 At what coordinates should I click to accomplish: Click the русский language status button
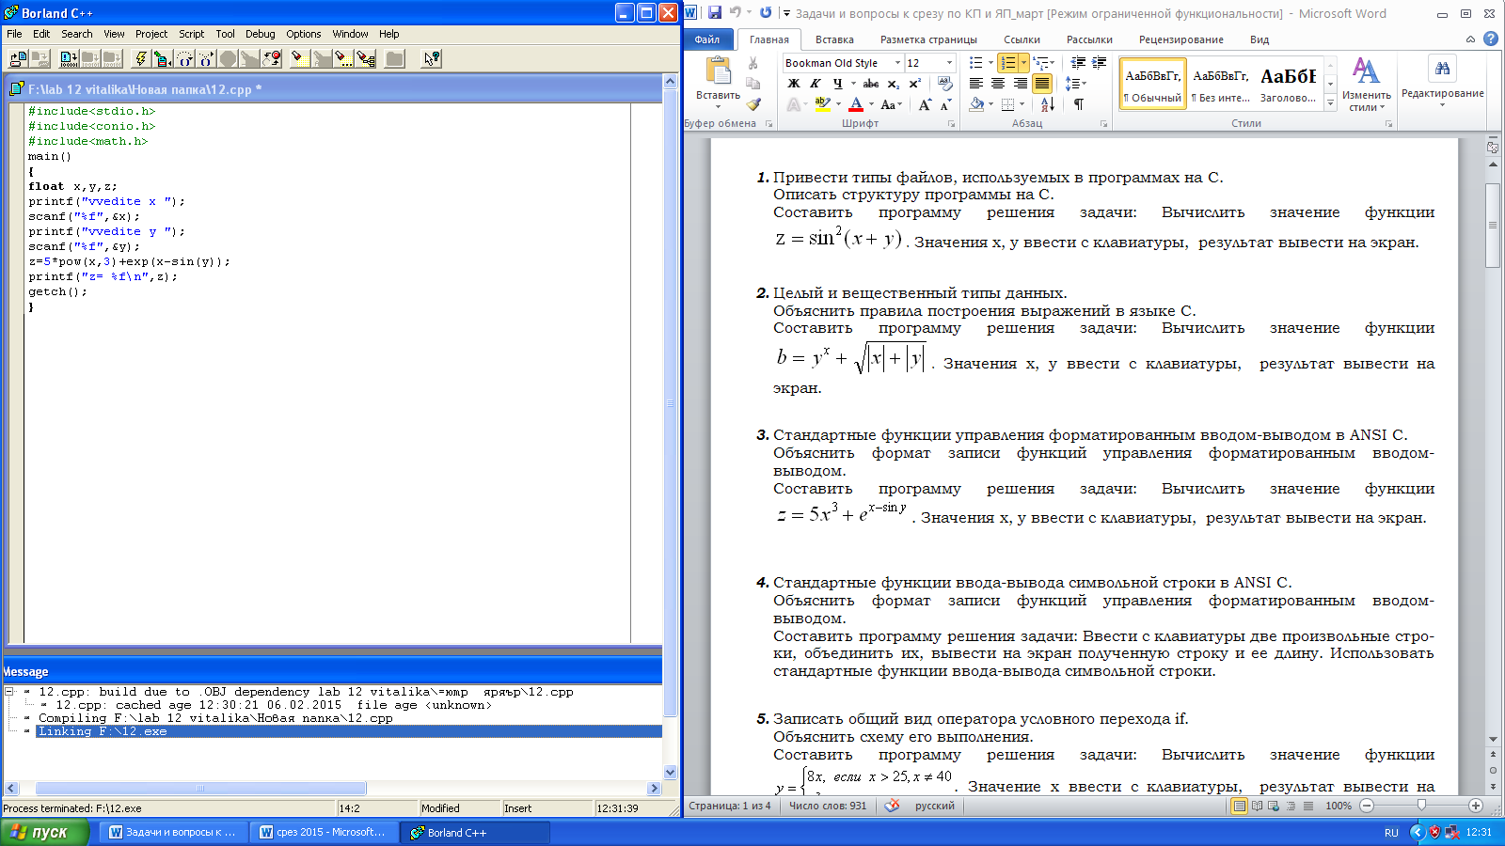coord(934,806)
